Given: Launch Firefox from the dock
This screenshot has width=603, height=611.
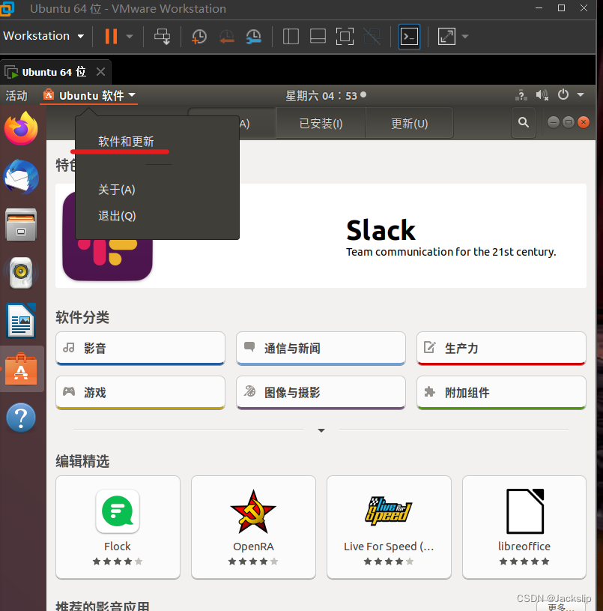Looking at the screenshot, I should 22,129.
